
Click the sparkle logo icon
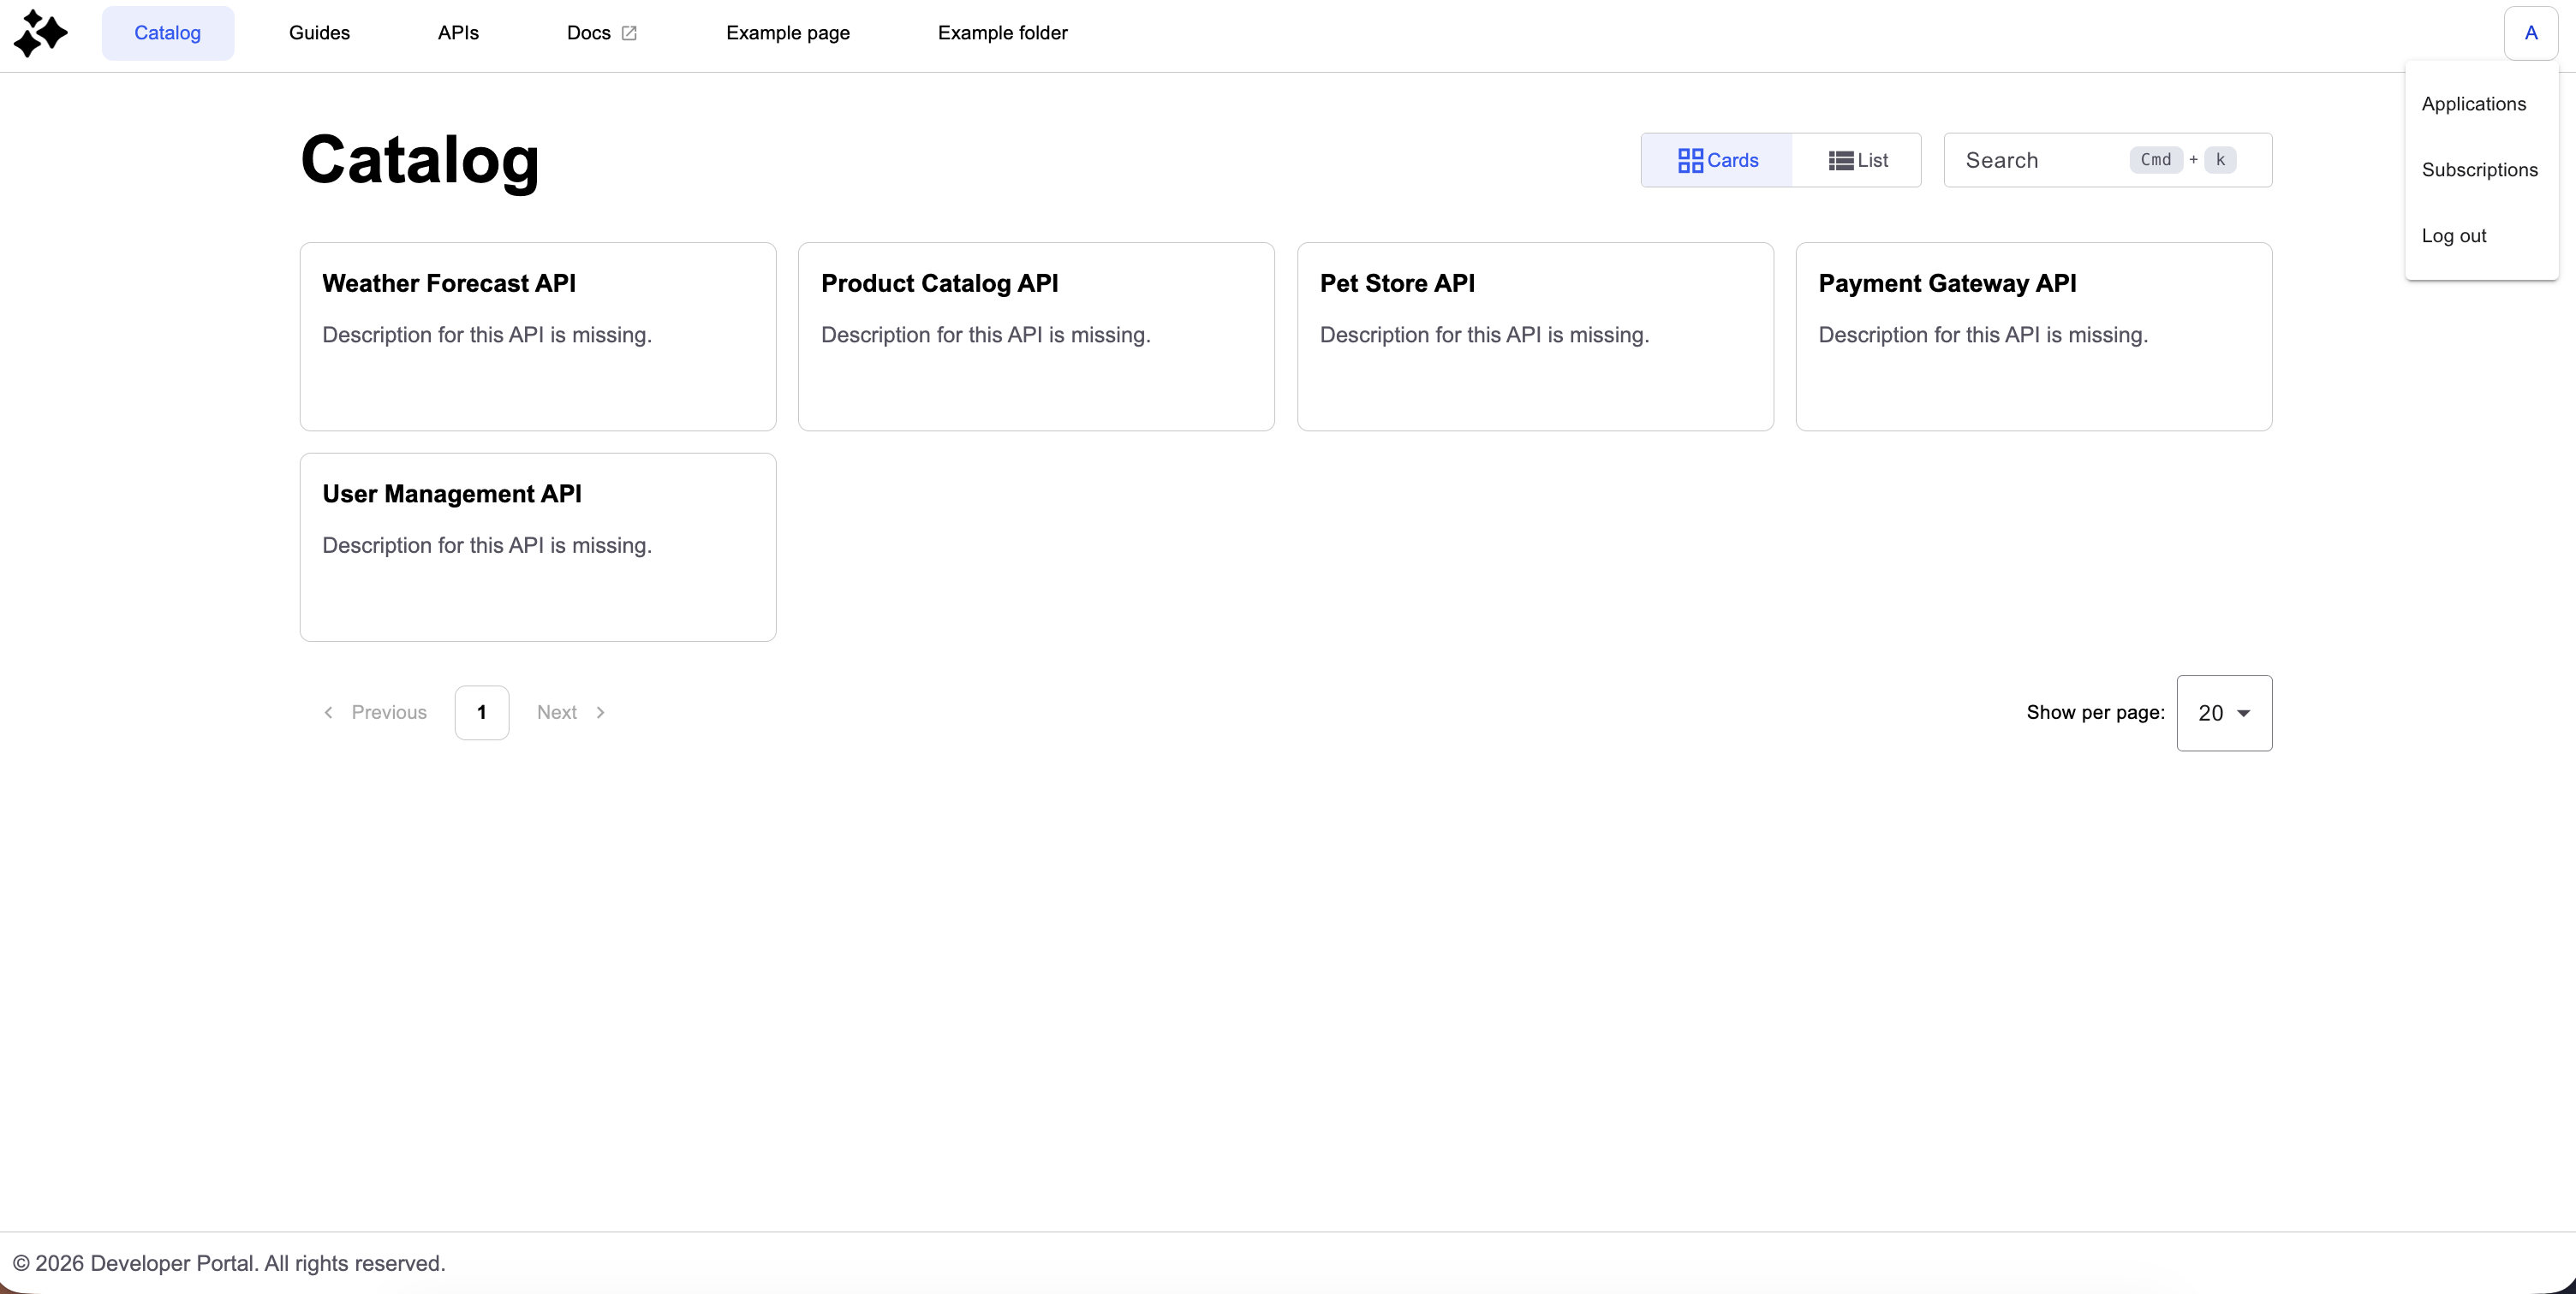pos(40,33)
